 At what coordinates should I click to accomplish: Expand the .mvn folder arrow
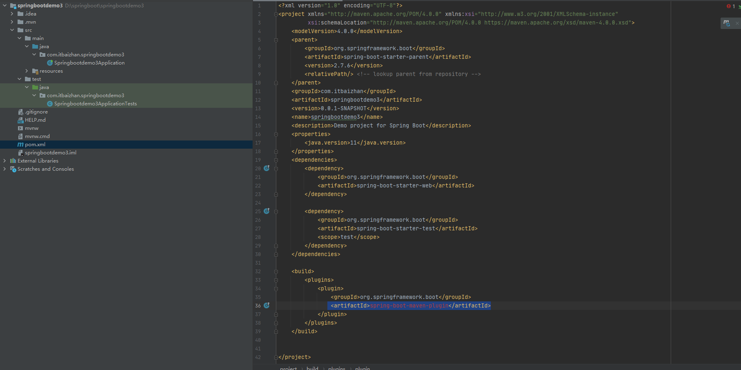click(x=12, y=22)
